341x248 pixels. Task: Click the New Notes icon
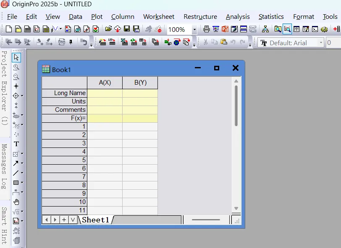(77, 29)
